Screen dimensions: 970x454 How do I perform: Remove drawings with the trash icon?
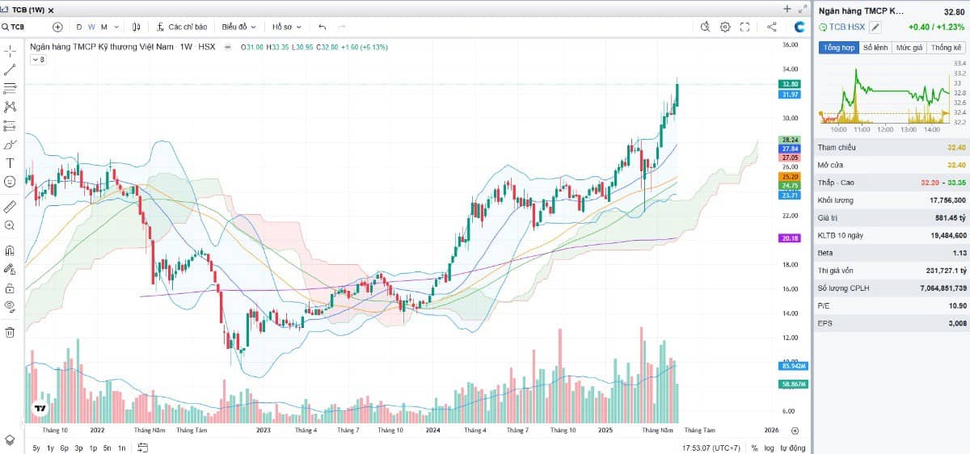[11, 331]
